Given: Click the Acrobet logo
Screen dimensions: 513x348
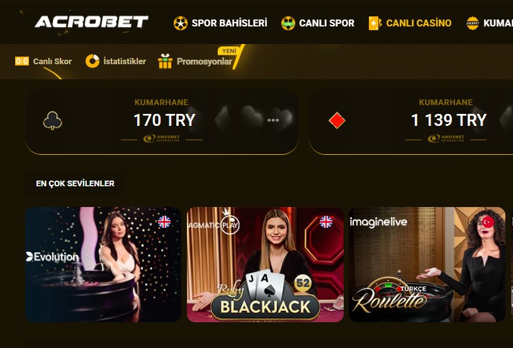Looking at the screenshot, I should (91, 22).
